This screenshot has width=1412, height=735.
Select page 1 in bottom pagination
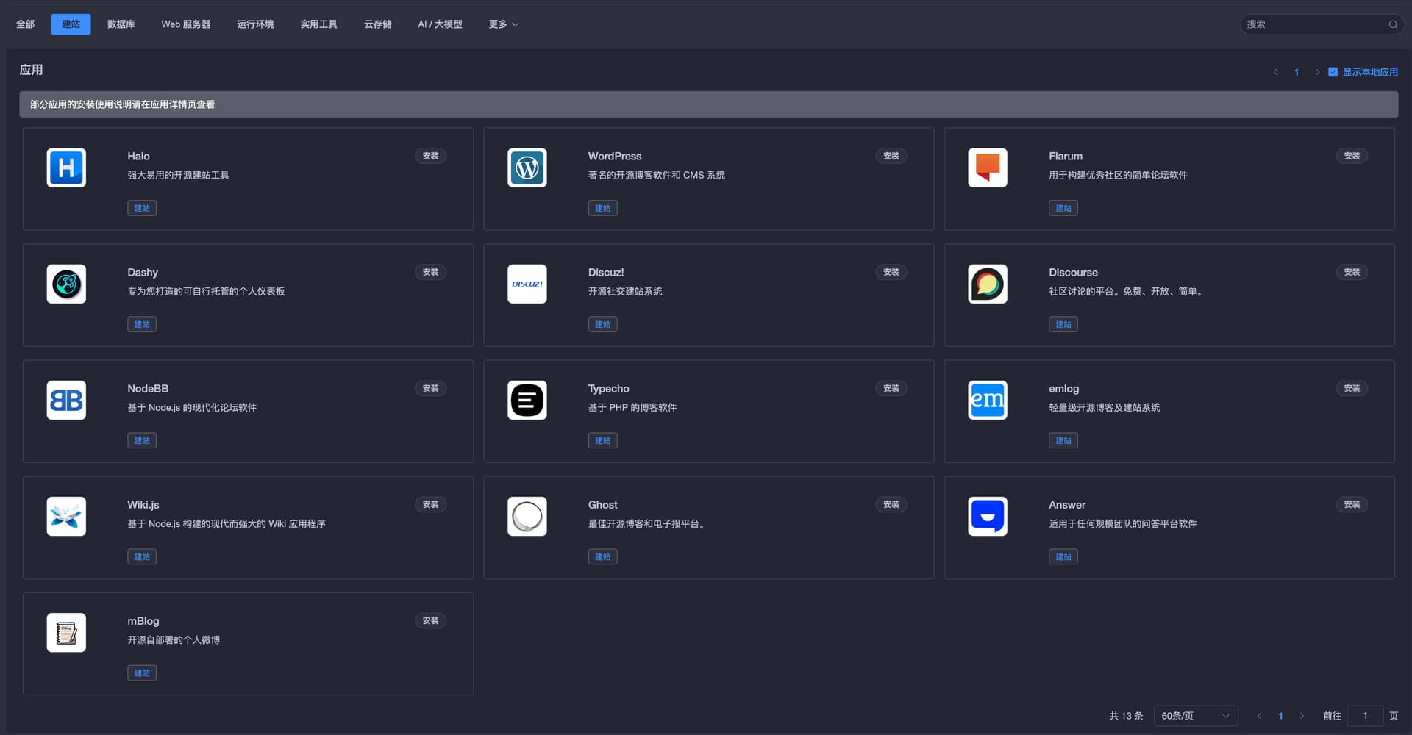(1280, 716)
